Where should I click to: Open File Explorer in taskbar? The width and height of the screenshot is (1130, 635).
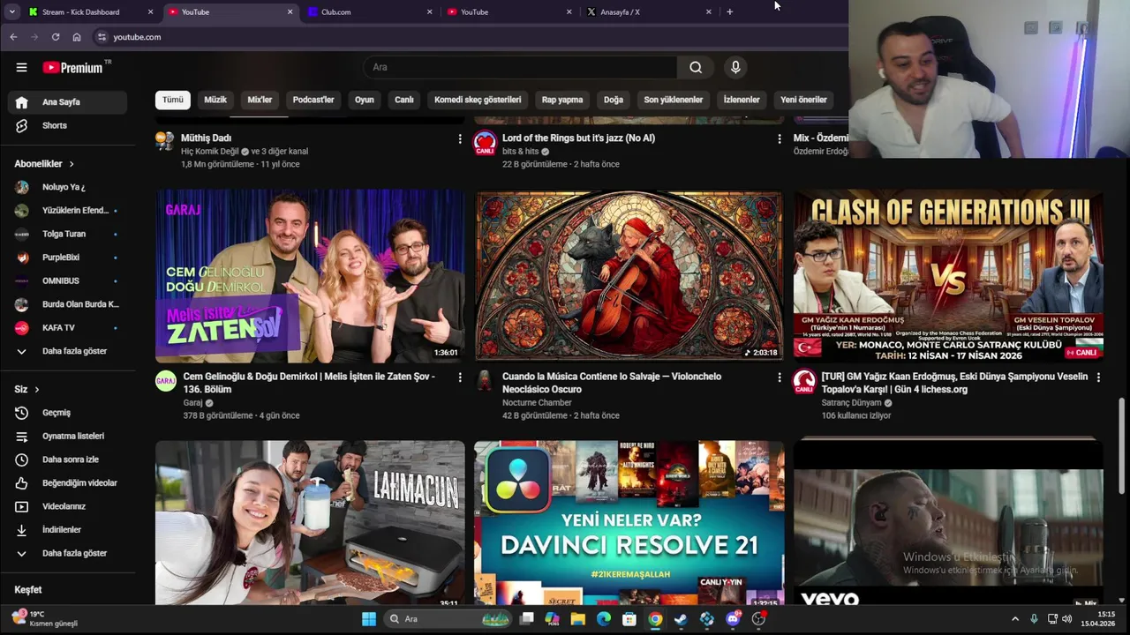click(578, 619)
